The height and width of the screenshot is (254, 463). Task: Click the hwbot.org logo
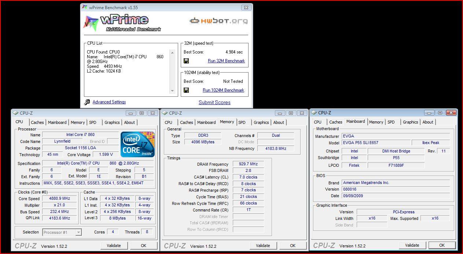pyautogui.click(x=218, y=21)
